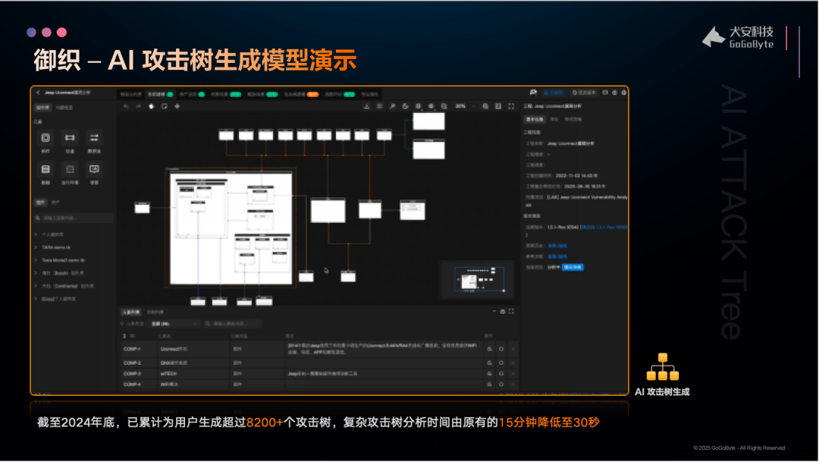819x462 pixels.
Task: Click the component library search field
Action: [74, 218]
